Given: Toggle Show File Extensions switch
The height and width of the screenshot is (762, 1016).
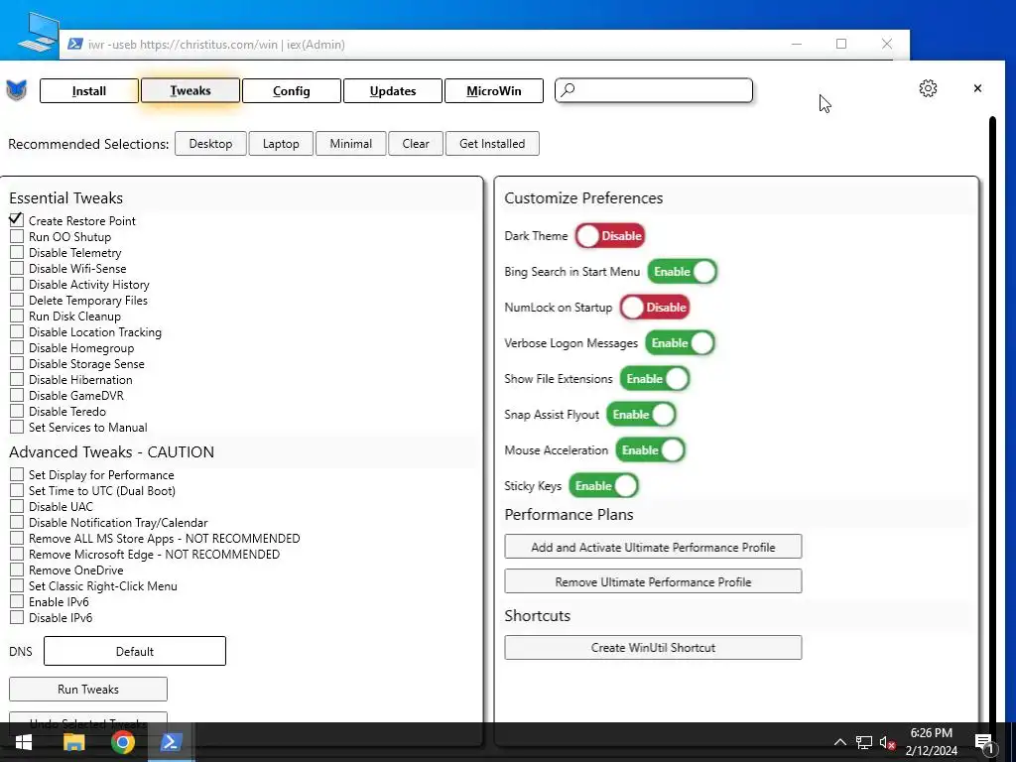Looking at the screenshot, I should (655, 378).
